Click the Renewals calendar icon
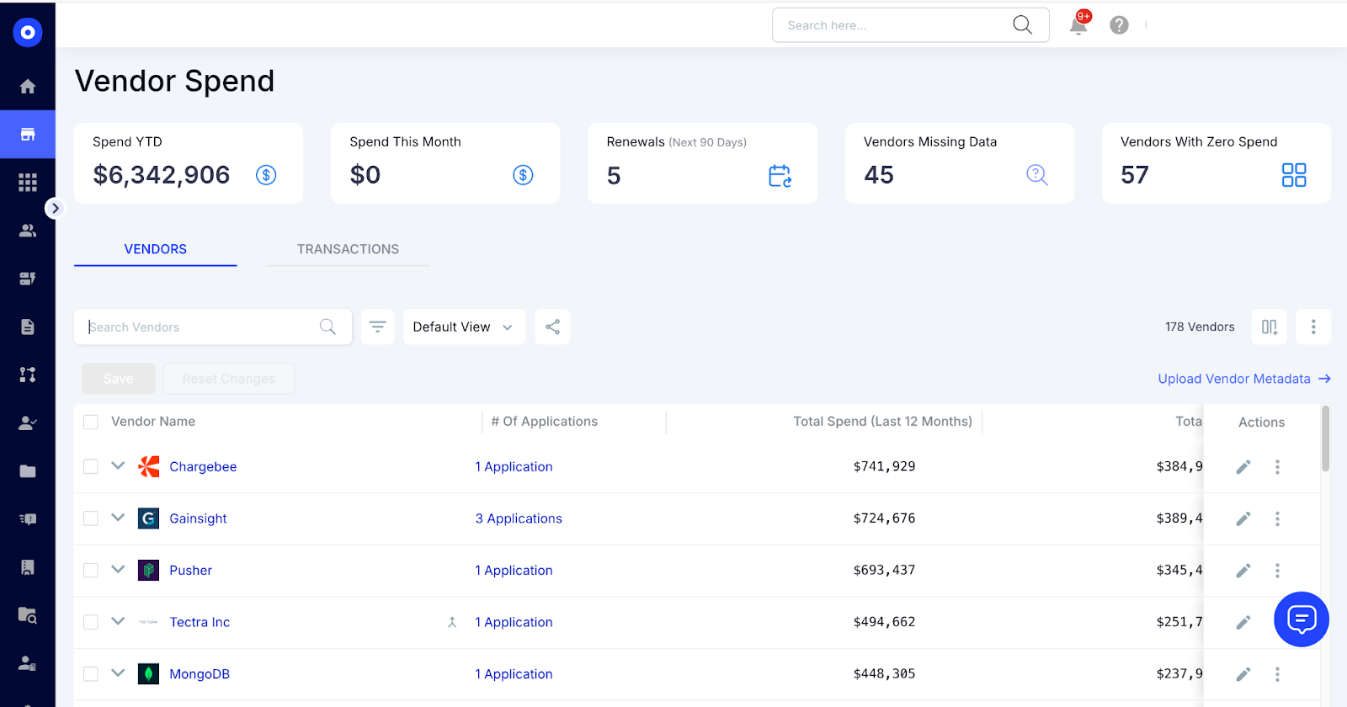1347x707 pixels. 780,175
